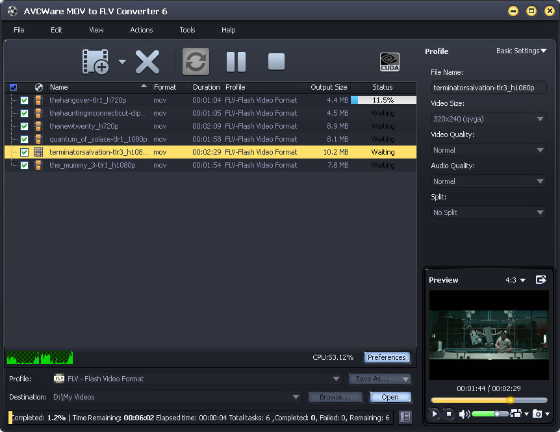Uncheck quantum_of_solace-tlr1_1080p checkbox
The width and height of the screenshot is (560, 432).
click(24, 139)
